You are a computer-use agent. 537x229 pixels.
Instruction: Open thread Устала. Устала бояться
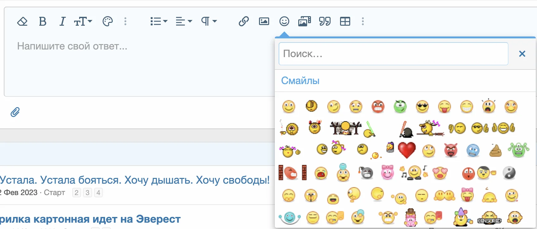(135, 180)
